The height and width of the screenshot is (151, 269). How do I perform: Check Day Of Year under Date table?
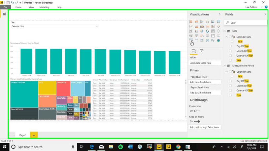tap(230, 46)
